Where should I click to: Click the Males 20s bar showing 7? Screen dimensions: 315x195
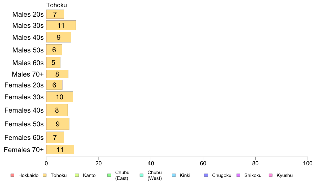click(55, 14)
